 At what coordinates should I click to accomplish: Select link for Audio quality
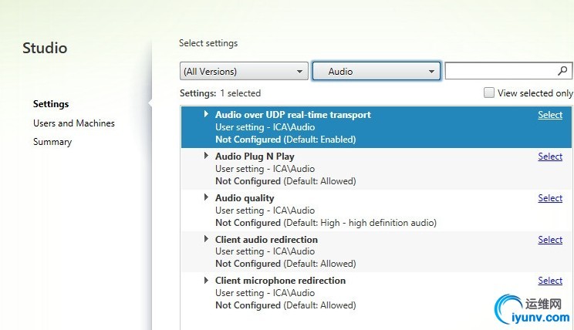pos(550,198)
